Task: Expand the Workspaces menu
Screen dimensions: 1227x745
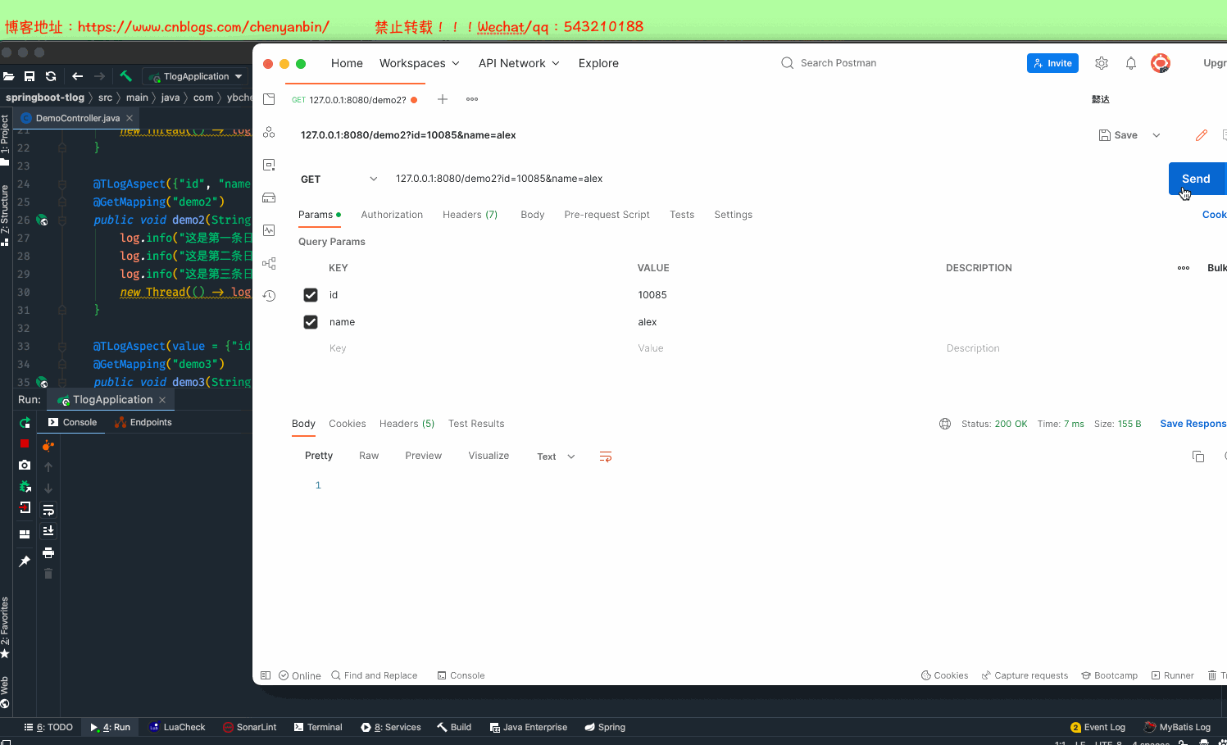Action: (x=419, y=63)
